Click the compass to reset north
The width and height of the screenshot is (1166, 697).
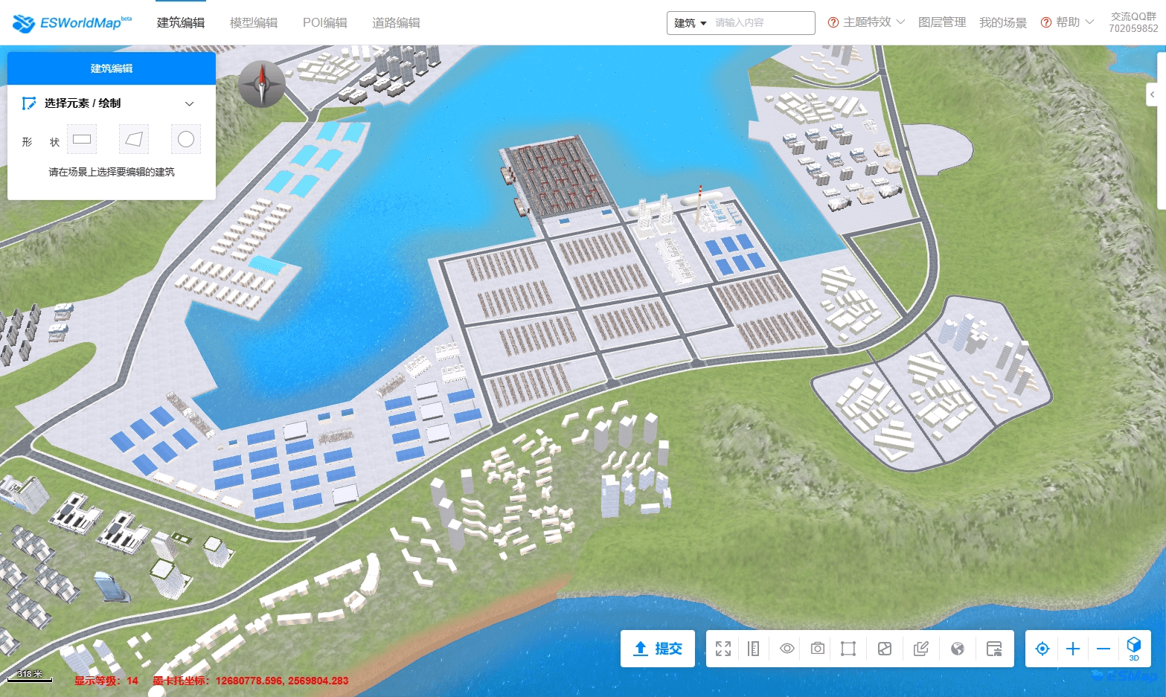[x=261, y=84]
